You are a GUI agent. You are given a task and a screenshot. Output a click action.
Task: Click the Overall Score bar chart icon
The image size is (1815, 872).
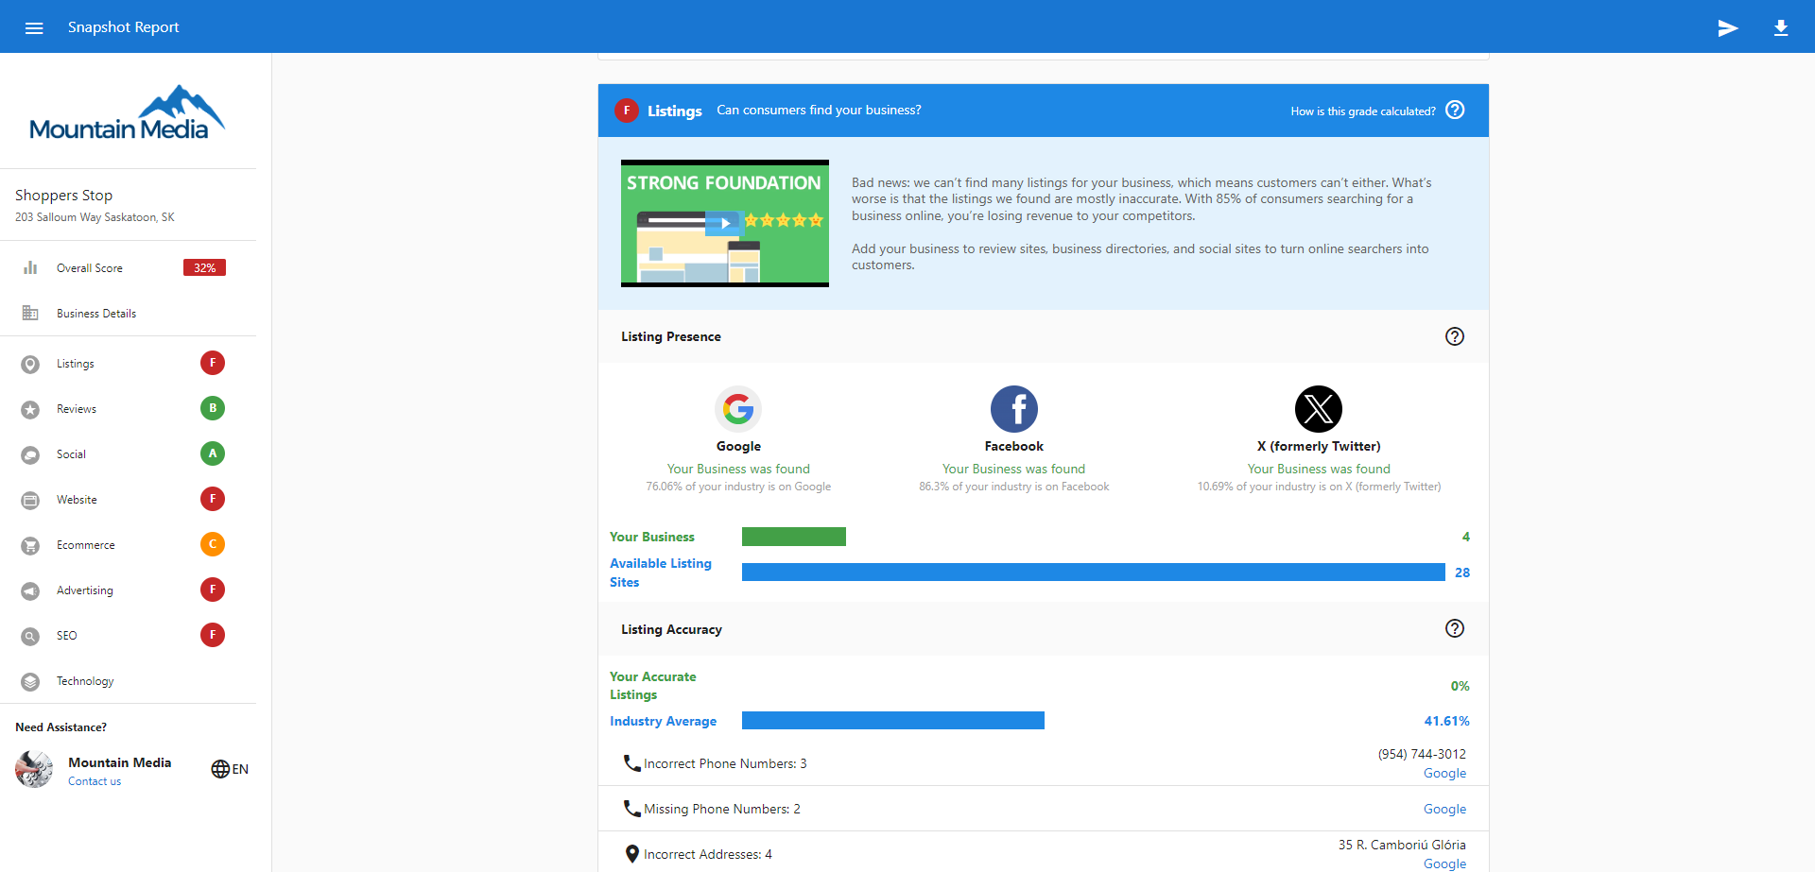[x=30, y=268]
